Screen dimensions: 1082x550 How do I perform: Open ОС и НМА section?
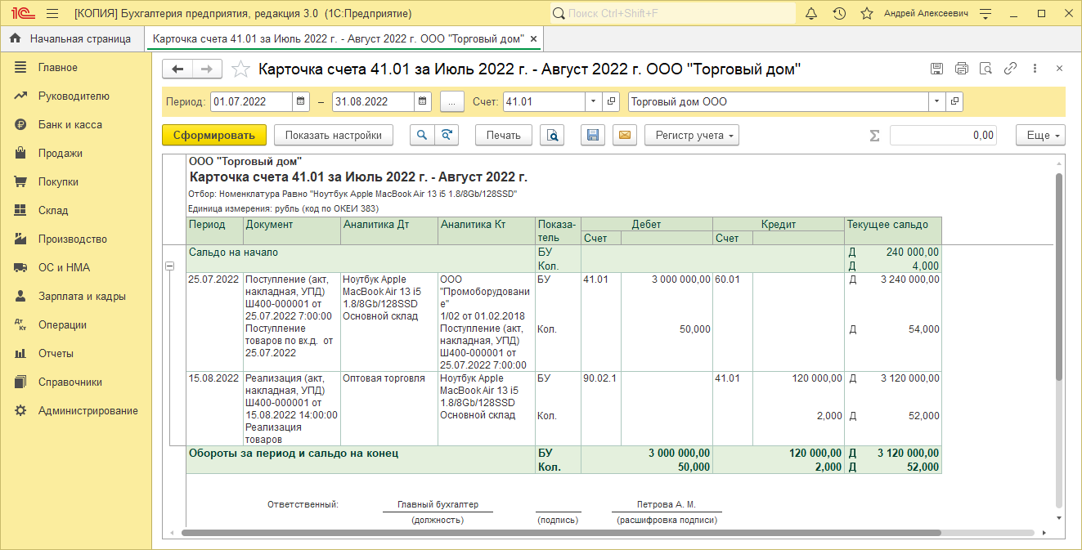point(76,267)
